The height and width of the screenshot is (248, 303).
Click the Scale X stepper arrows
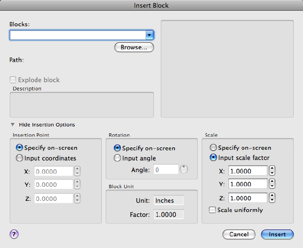[272, 171]
